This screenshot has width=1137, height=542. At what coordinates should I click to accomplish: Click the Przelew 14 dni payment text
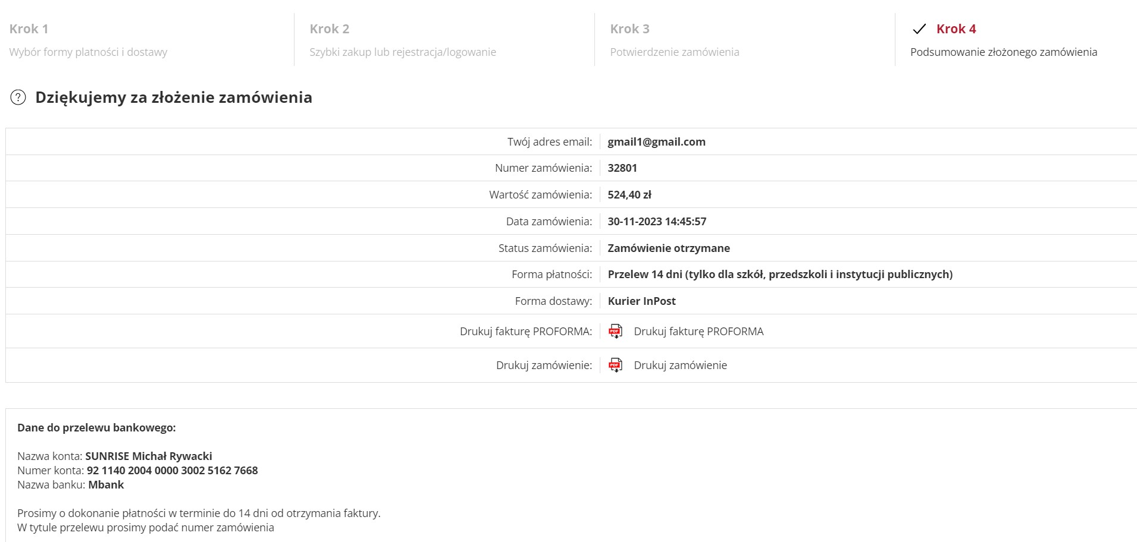(779, 274)
